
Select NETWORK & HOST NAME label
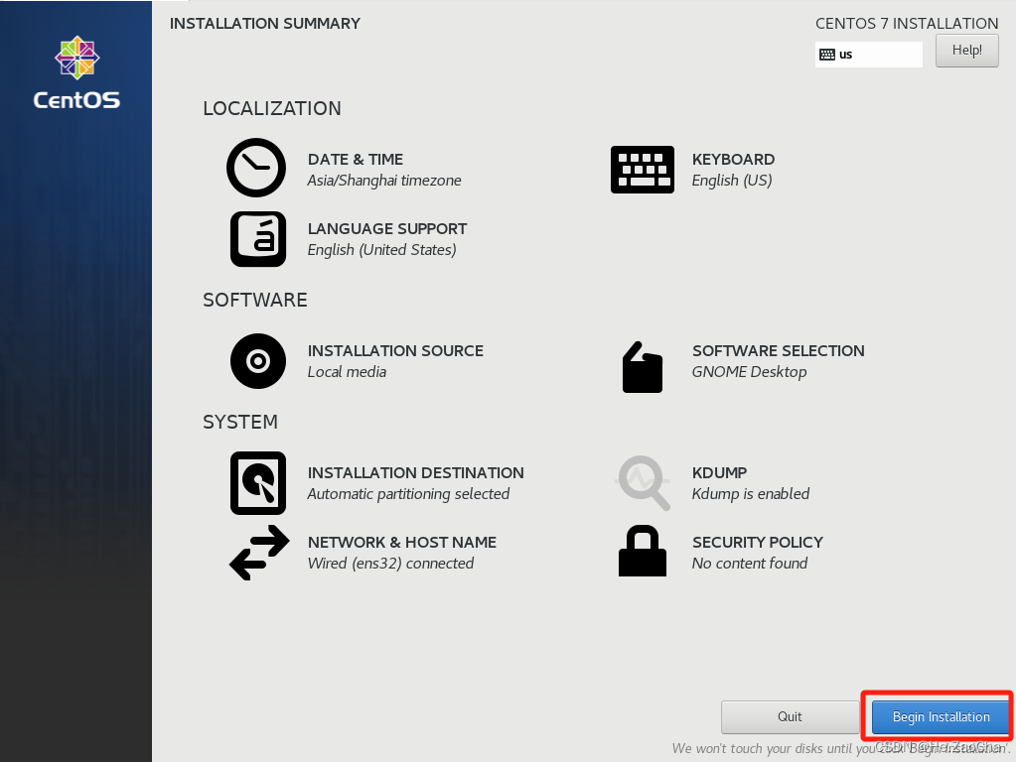402,542
